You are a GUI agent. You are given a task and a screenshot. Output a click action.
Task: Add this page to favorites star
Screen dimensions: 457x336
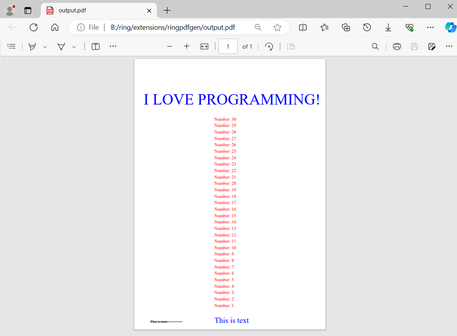point(277,27)
